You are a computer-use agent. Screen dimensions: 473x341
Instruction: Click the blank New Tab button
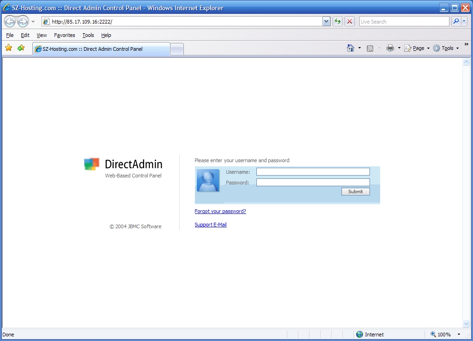click(x=177, y=49)
